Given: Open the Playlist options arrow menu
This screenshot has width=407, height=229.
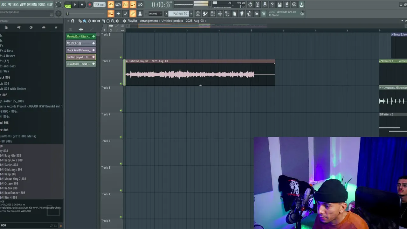Looking at the screenshot, I should (x=68, y=21).
